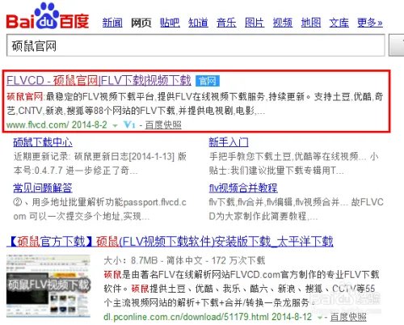
Task: Expand dropdown arrow after the pconline date
Action: [x=320, y=318]
